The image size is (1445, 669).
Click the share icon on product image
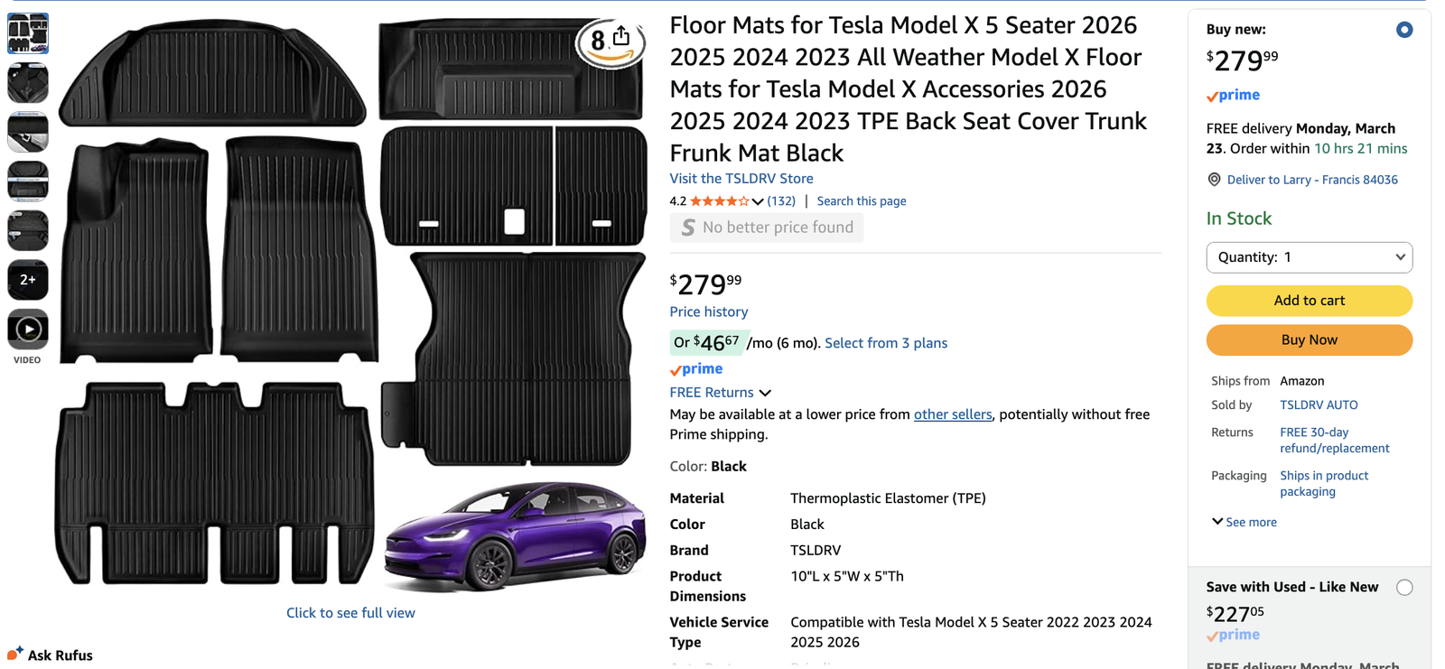coord(621,36)
